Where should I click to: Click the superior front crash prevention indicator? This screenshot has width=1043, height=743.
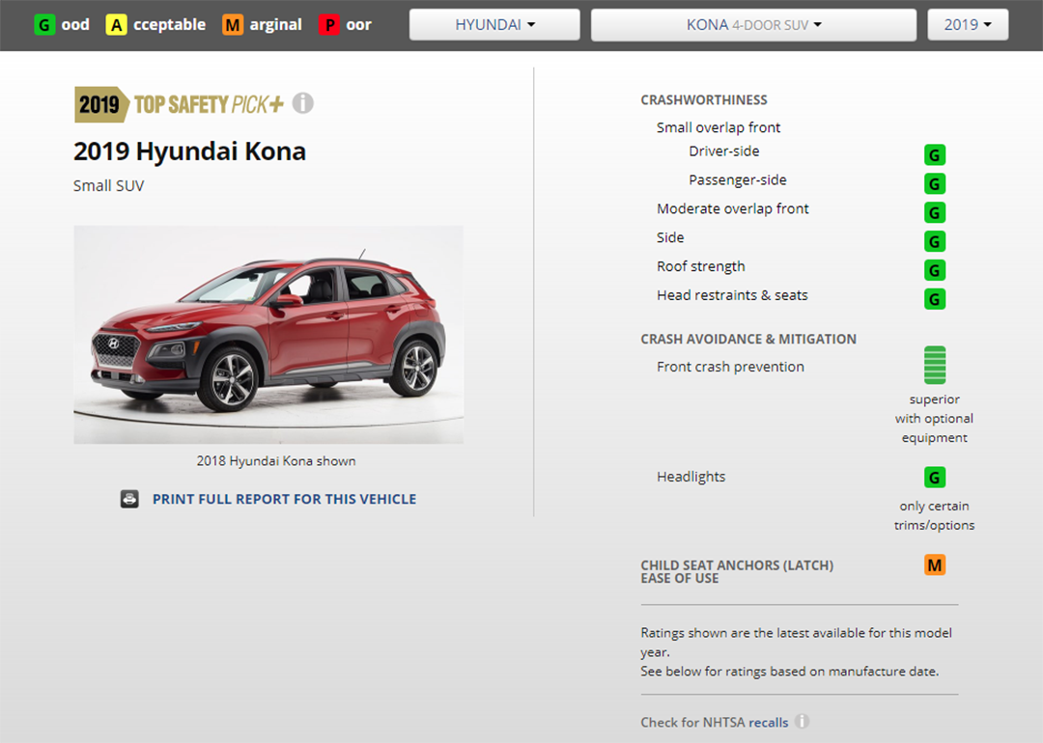[x=935, y=366]
